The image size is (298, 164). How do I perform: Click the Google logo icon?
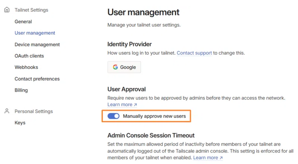115,67
